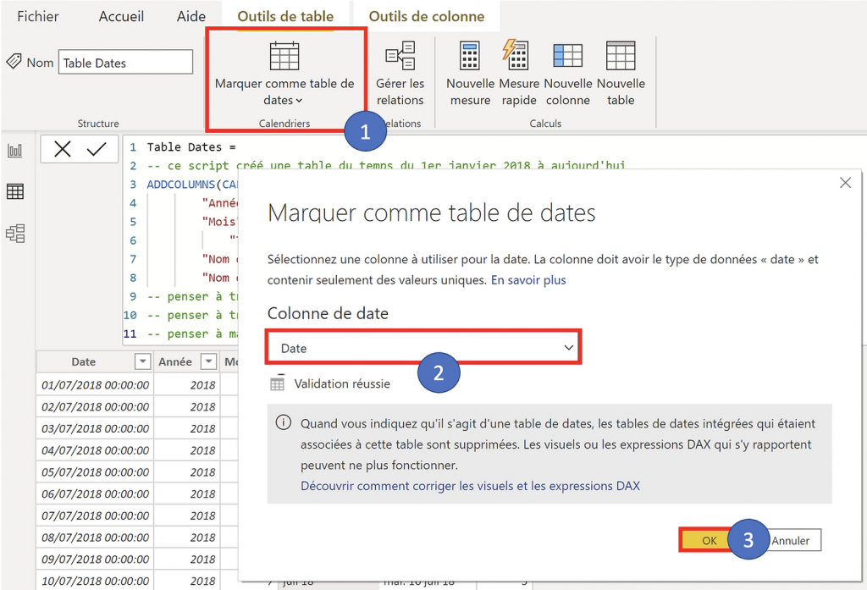Screen dimensions: 867x590
Task: Click the ADDCOLUMNS line in formula editor
Action: tap(192, 185)
